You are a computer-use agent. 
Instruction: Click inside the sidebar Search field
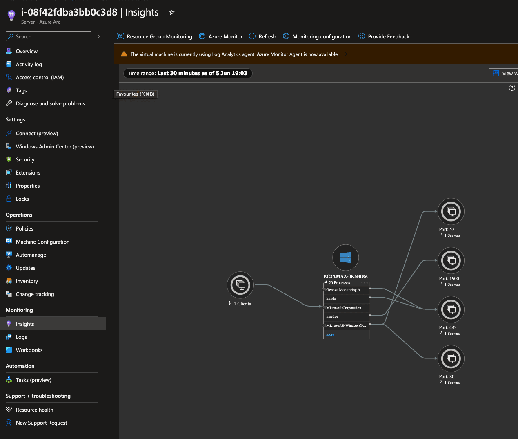[x=48, y=36]
